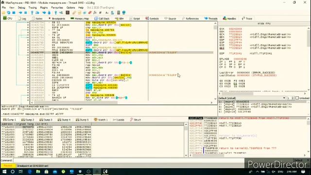Open the Bookmarks red icon
This screenshot has width=311, height=175.
click(x=89, y=13)
